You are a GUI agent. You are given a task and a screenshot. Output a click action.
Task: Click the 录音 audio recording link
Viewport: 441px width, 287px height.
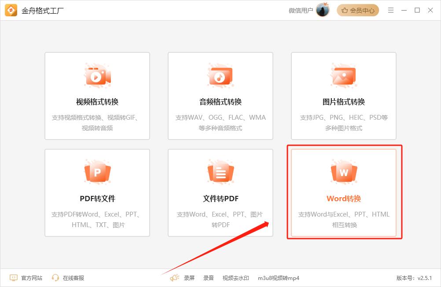209,278
